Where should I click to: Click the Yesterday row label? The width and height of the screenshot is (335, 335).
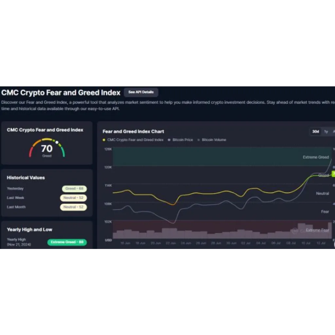point(15,189)
